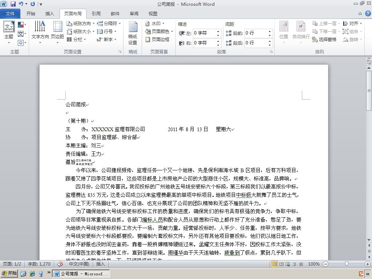The height and width of the screenshot is (279, 372).
Task: Switch to the Home (开始) tab
Action: pyautogui.click(x=31, y=14)
